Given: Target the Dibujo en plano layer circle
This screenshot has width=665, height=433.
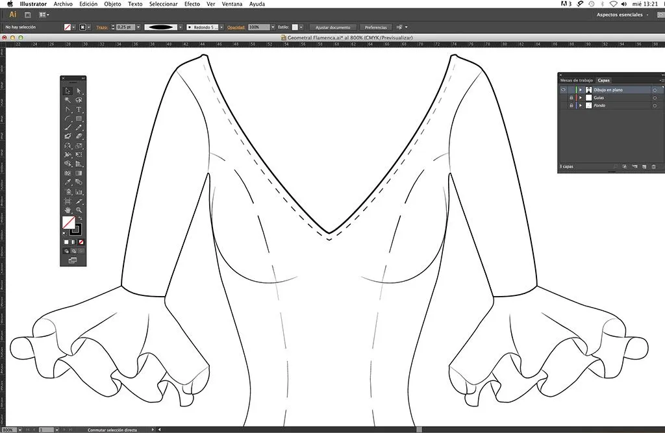Looking at the screenshot, I should click(655, 90).
